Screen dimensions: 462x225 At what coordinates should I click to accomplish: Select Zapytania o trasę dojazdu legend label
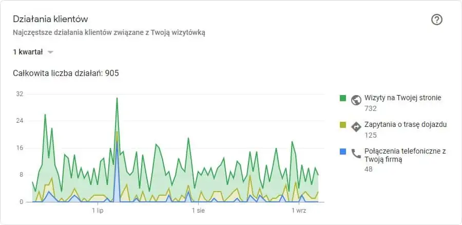[406, 124]
